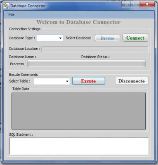Image resolution: width=158 pixels, height=165 pixels.
Task: Click the 'Database Location :' label
Action: click(25, 49)
